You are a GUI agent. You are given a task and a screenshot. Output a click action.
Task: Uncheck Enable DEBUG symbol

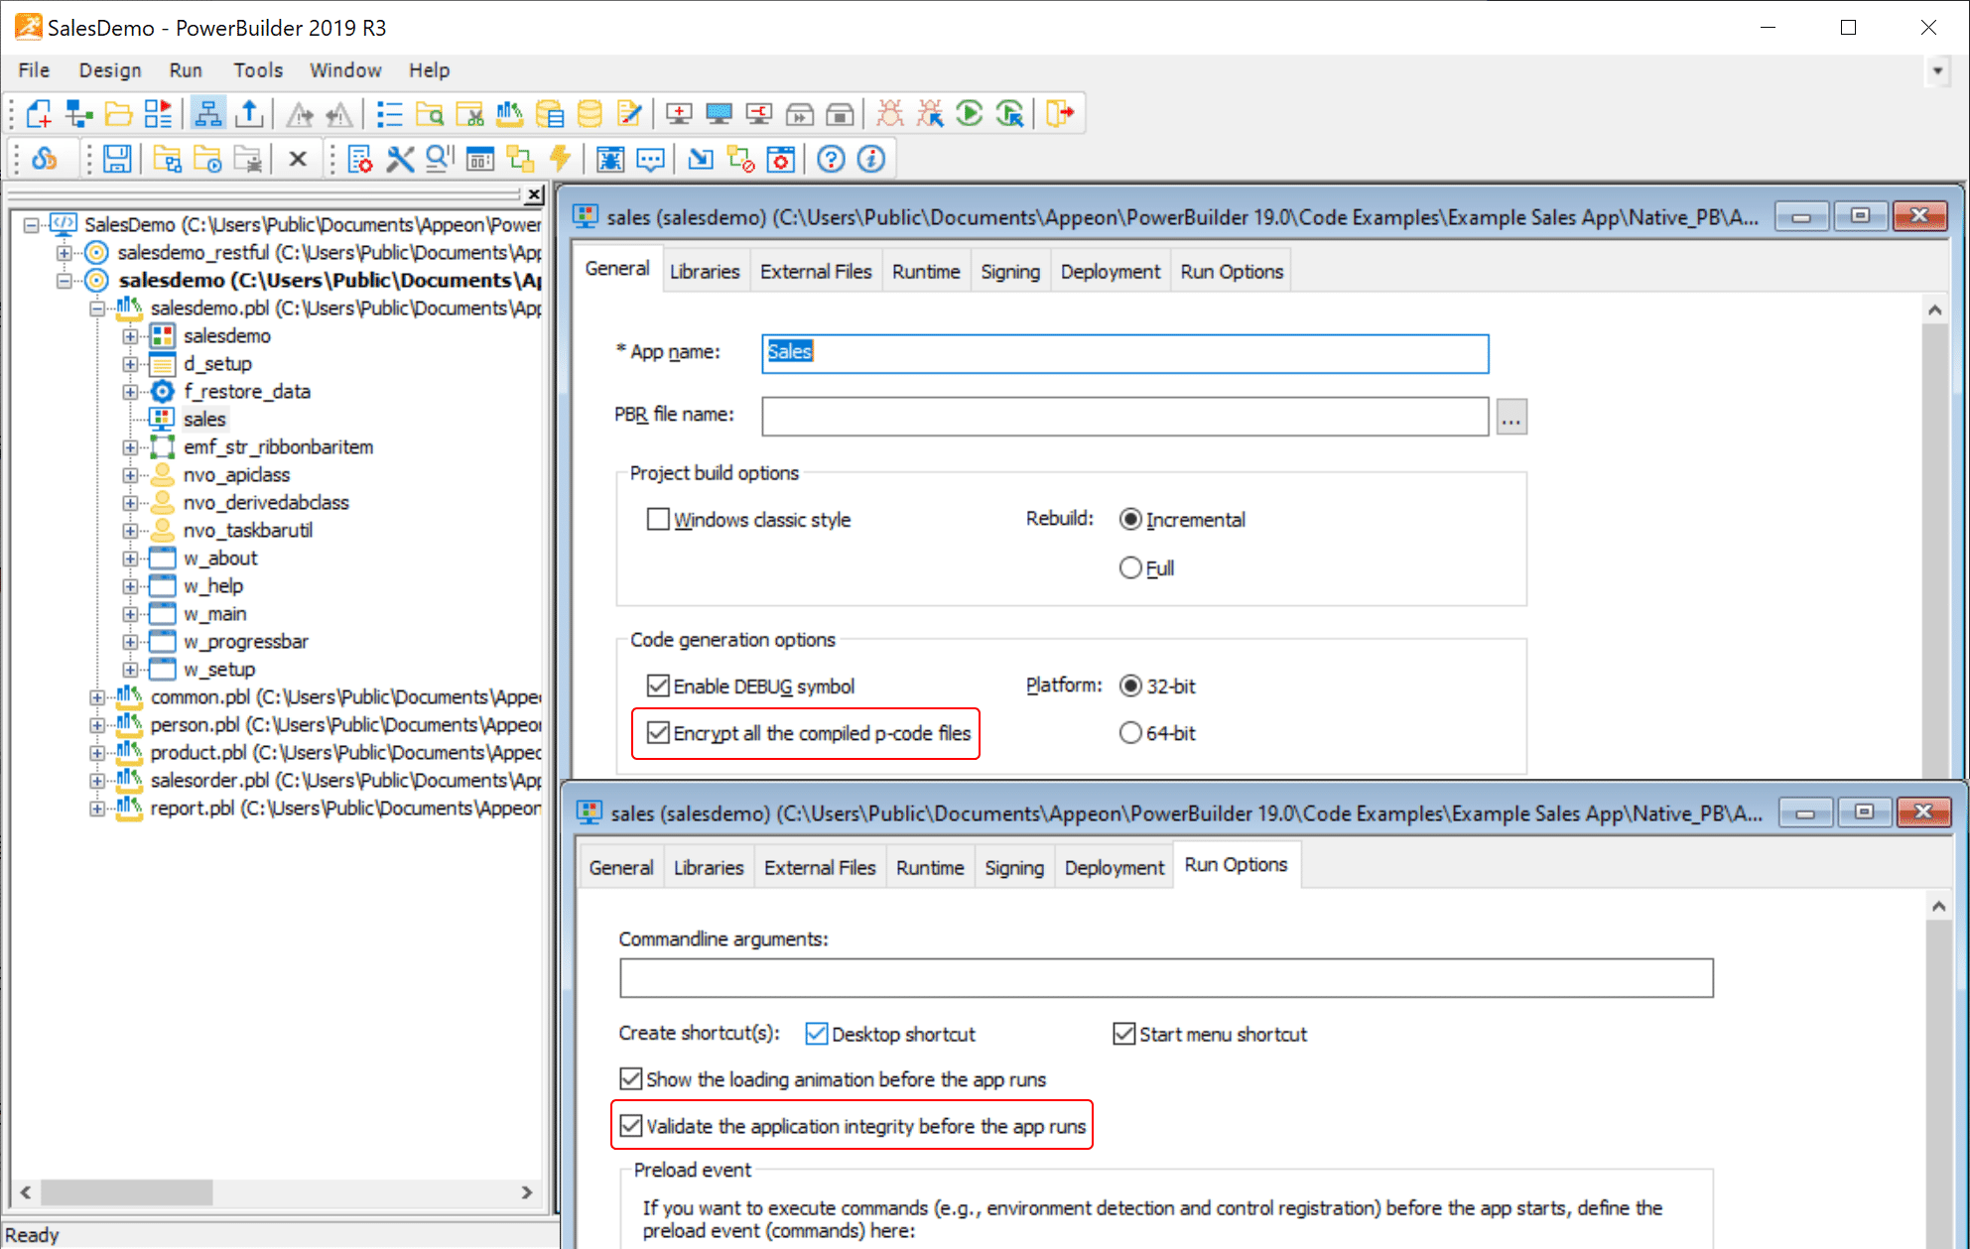[x=658, y=686]
